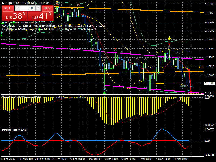Click the 9 Mar 16:00 time label

pos(163,159)
